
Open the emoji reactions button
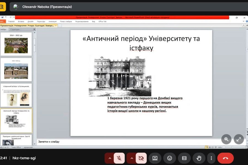[x=169, y=158]
